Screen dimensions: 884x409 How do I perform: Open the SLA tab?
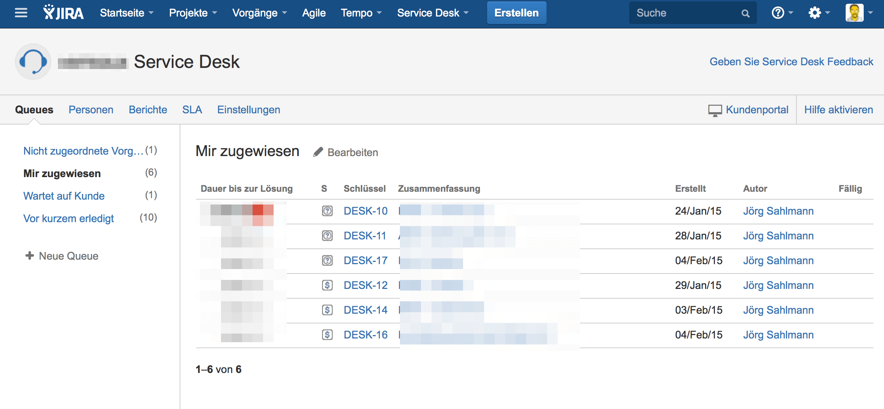[x=192, y=110]
